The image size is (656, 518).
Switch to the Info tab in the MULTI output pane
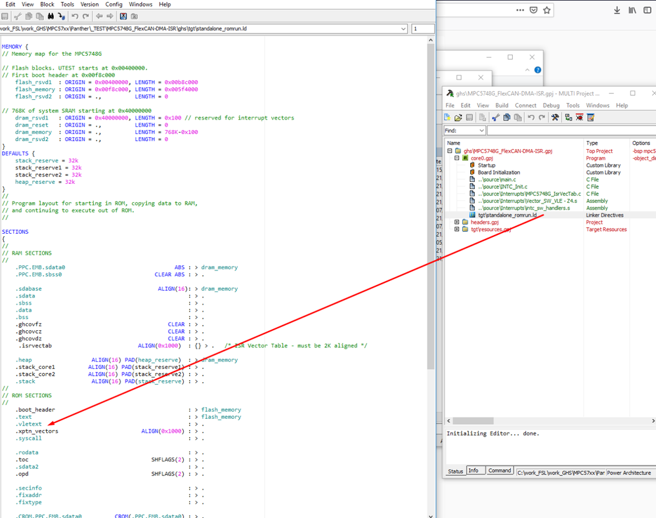pos(473,471)
